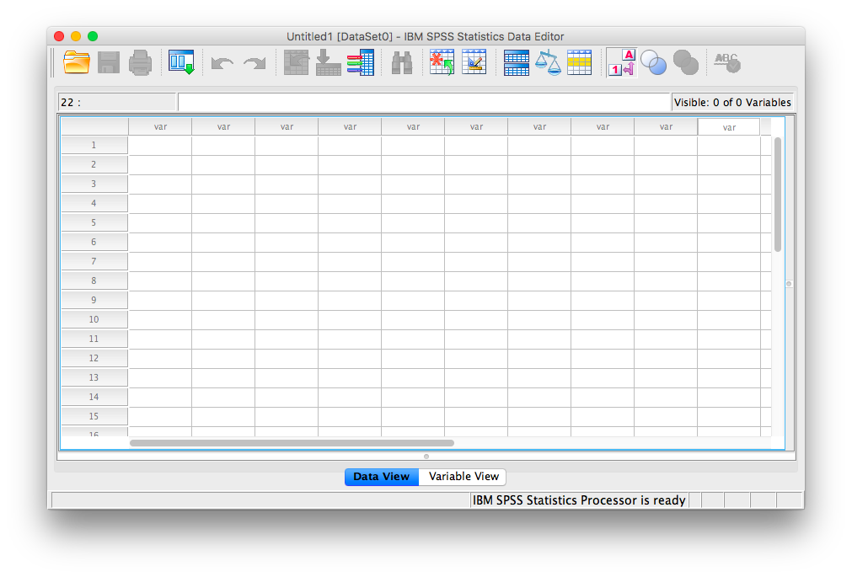The width and height of the screenshot is (852, 577).
Task: Select row header 12
Action: [94, 358]
